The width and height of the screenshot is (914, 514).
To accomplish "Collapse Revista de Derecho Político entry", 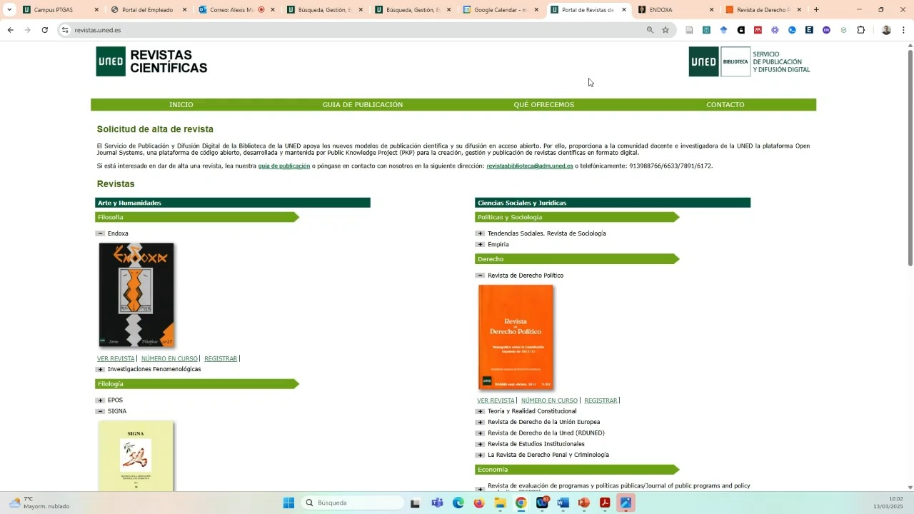I will click(x=480, y=276).
